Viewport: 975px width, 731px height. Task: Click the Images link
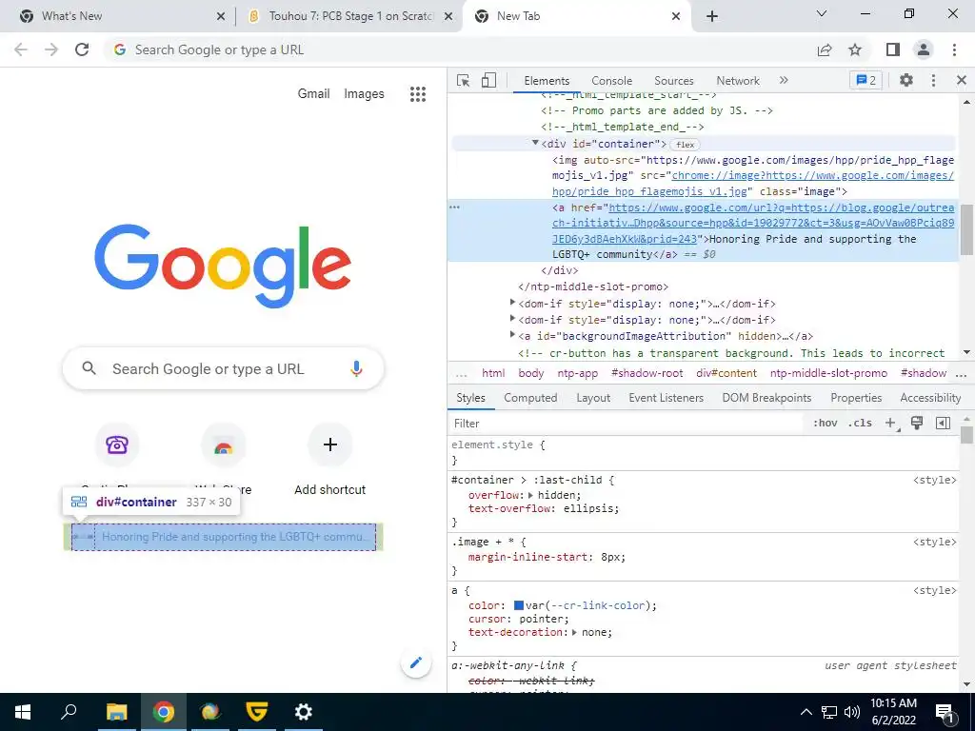click(x=364, y=94)
